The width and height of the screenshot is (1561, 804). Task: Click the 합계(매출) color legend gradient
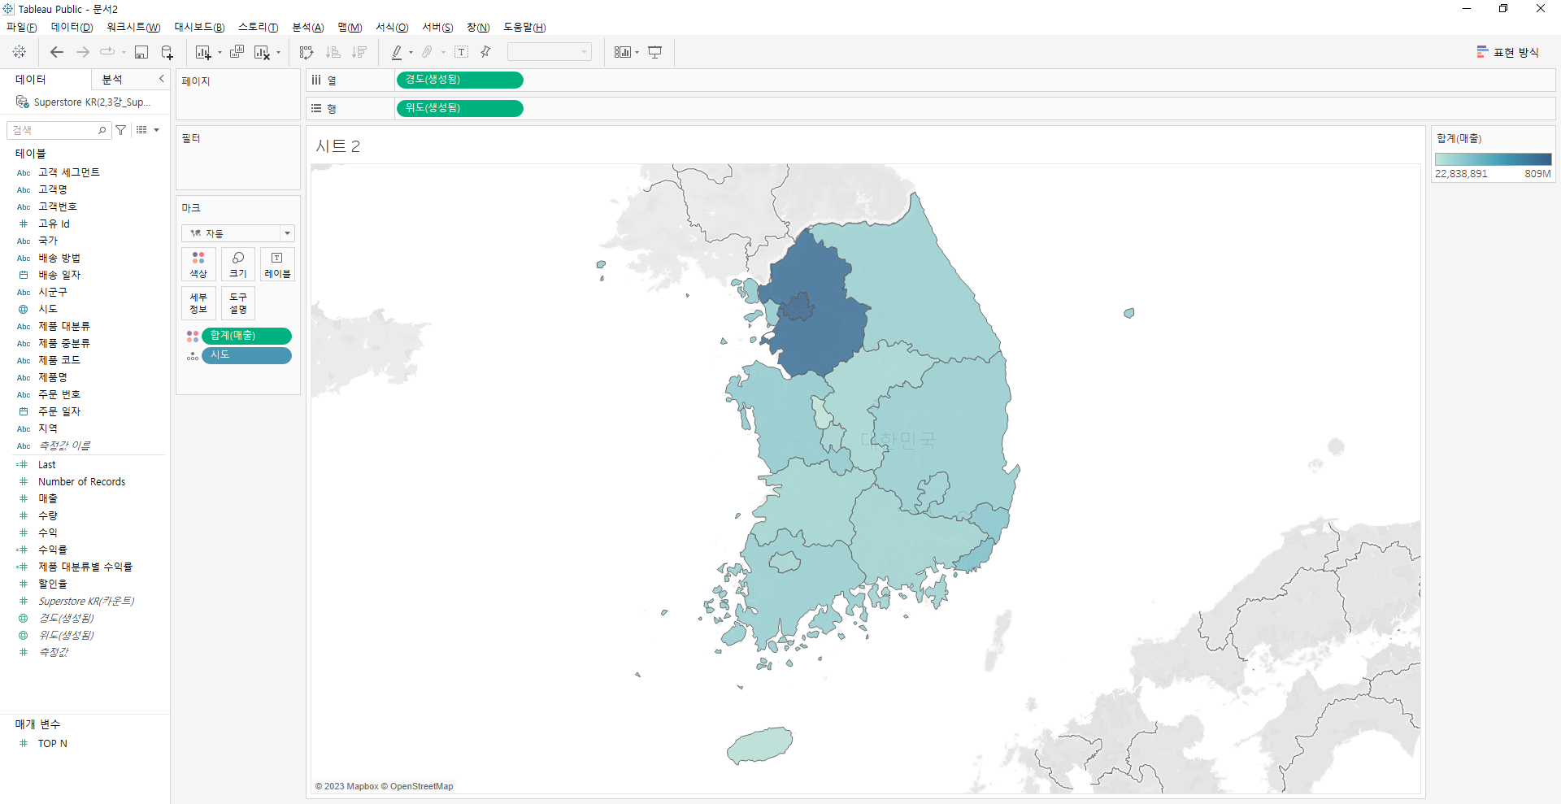[1493, 159]
